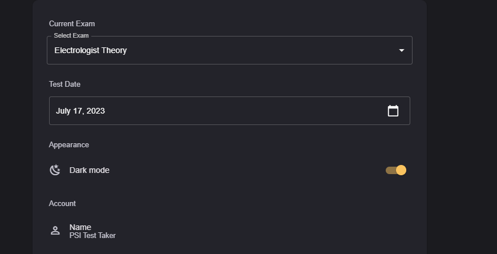Toggle the Dark mode switch off
Viewport: 497px width, 254px height.
click(396, 170)
